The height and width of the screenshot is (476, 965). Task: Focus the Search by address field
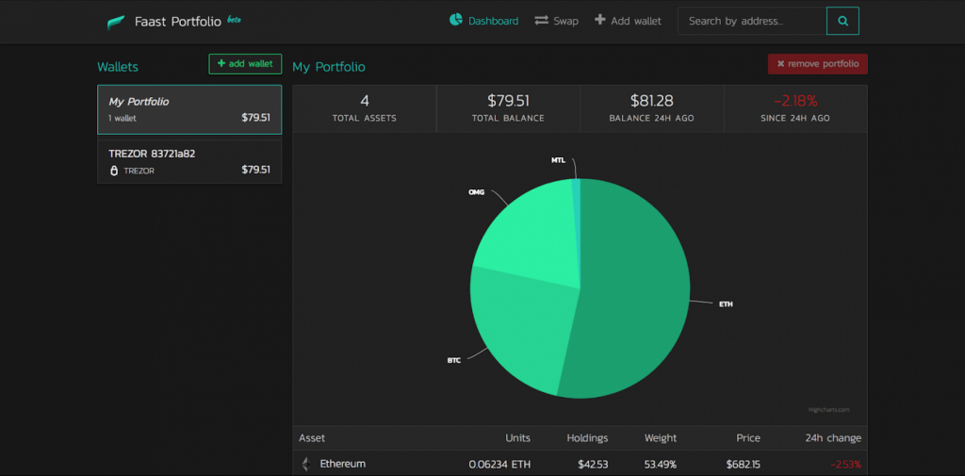click(752, 21)
